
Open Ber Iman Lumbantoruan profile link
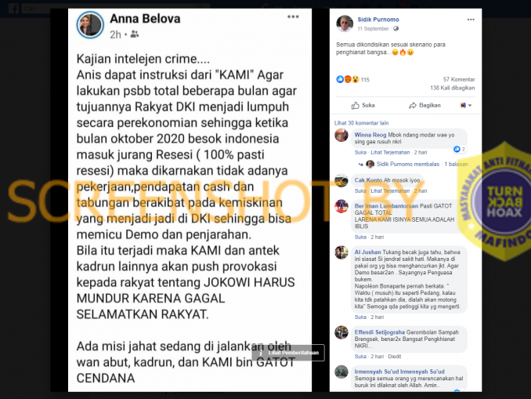tap(386, 206)
